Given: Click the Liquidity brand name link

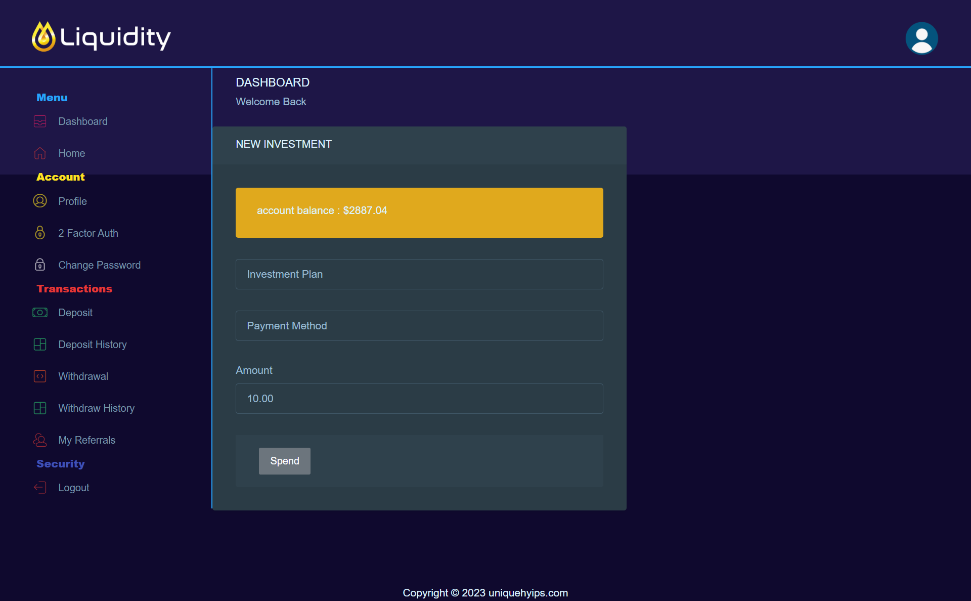Looking at the screenshot, I should 115,37.
